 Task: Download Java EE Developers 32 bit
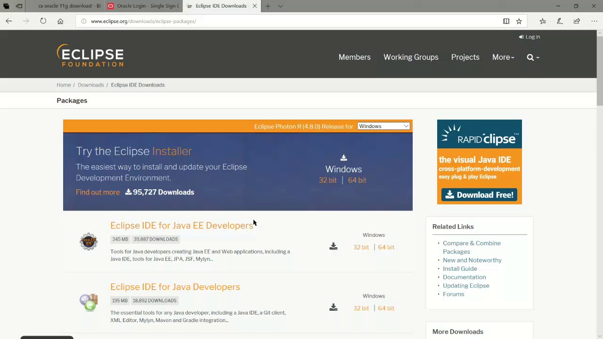click(361, 247)
